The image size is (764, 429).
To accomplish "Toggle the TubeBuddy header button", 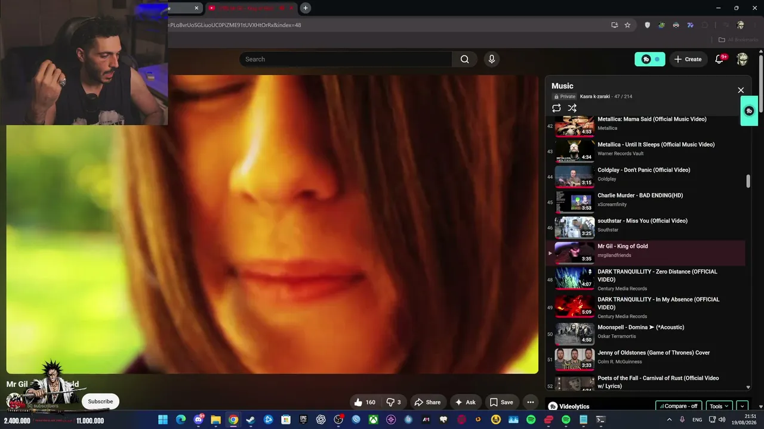I will pyautogui.click(x=651, y=59).
